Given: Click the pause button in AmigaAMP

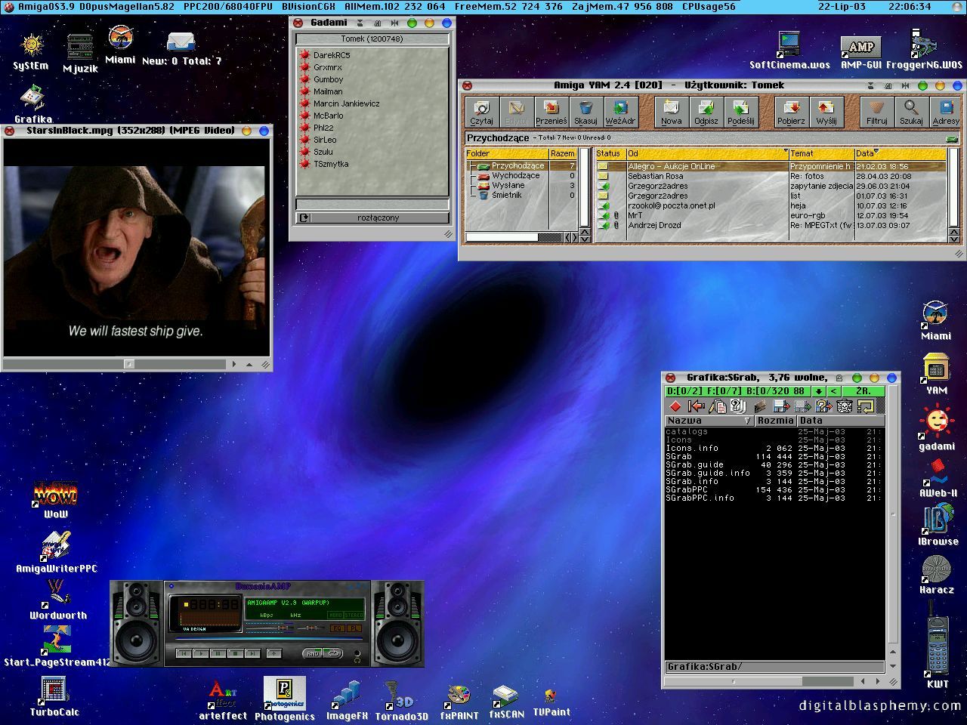Looking at the screenshot, I should [218, 653].
